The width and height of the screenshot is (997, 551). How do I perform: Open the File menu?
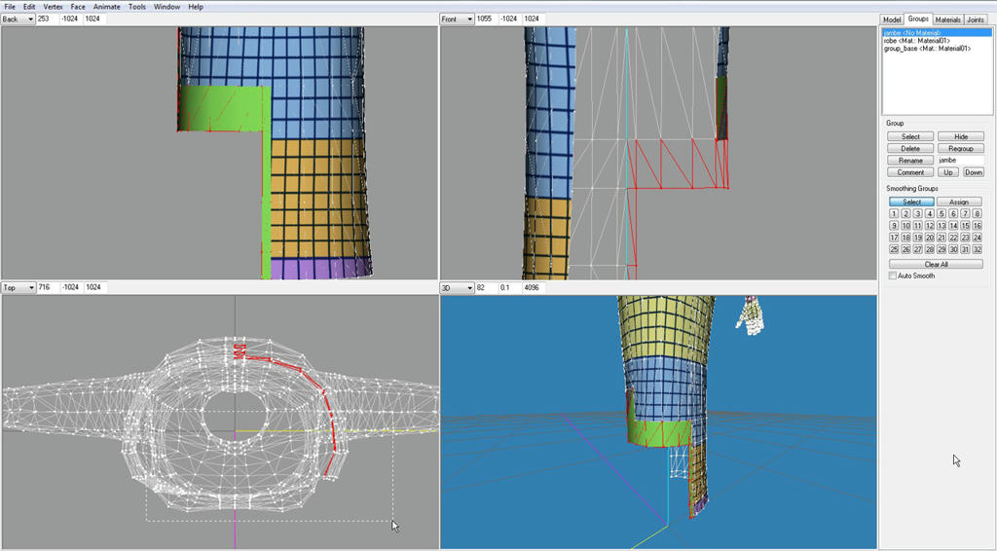10,7
